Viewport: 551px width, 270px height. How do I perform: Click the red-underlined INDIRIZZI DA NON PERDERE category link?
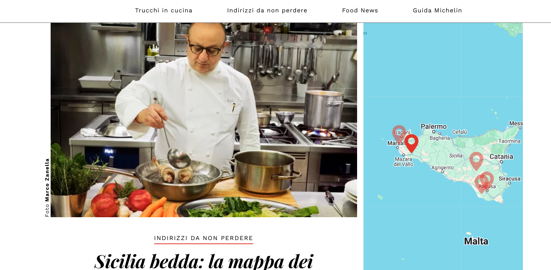pos(204,238)
